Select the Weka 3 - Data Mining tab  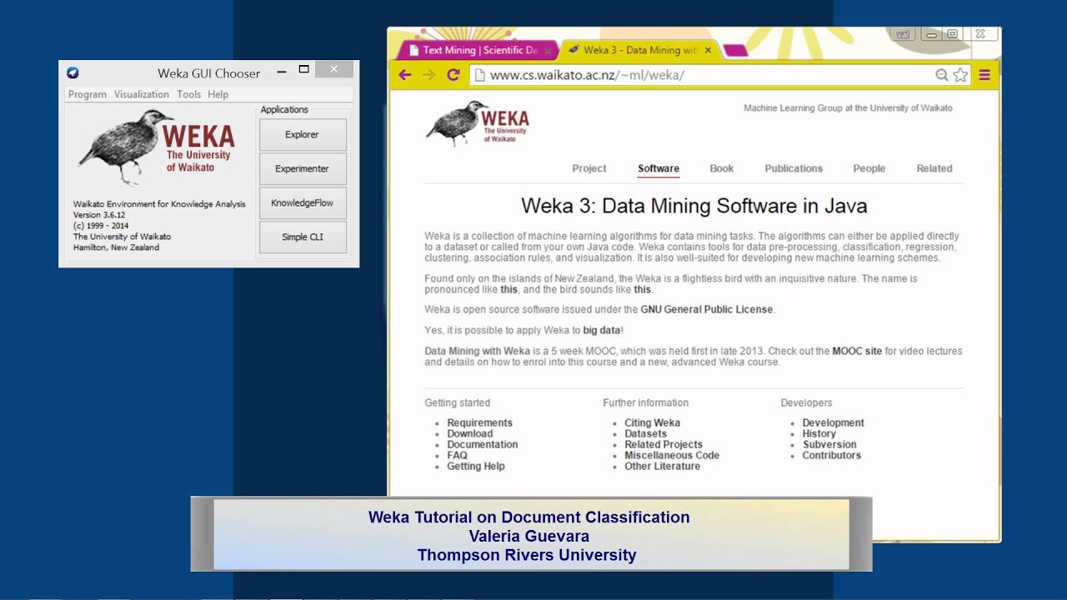[x=640, y=50]
